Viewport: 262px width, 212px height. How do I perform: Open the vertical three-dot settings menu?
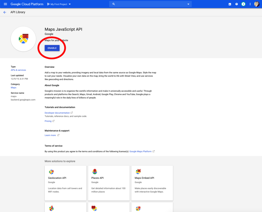tap(250, 4)
